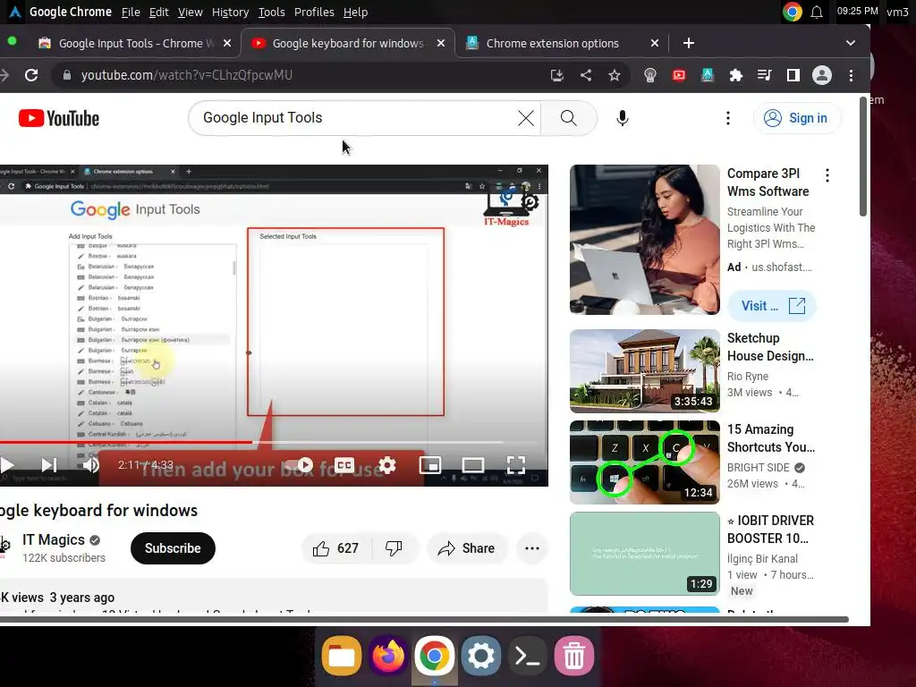This screenshot has height=687, width=916.
Task: Open 15 Amazing Shortcuts video thumbnail
Action: [644, 462]
